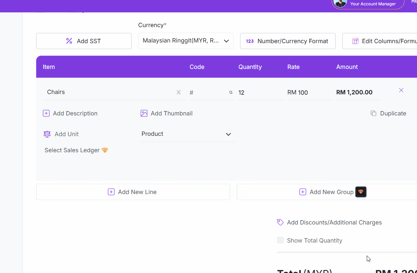Image resolution: width=417 pixels, height=273 pixels.
Task: Click the Quantity field showing 12
Action: tap(261, 92)
